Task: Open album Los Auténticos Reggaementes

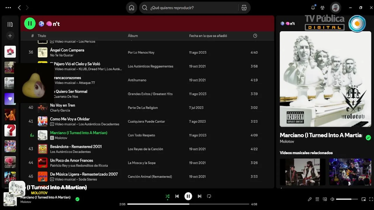Action: pyautogui.click(x=150, y=66)
